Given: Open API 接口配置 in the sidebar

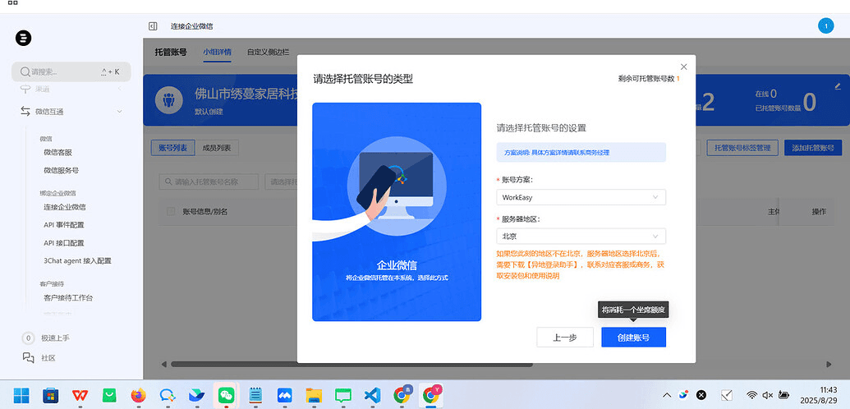Looking at the screenshot, I should (64, 243).
